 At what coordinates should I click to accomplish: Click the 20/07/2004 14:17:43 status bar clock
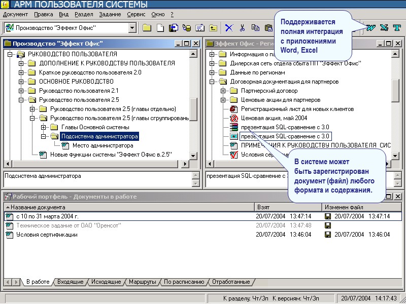pos(369,298)
